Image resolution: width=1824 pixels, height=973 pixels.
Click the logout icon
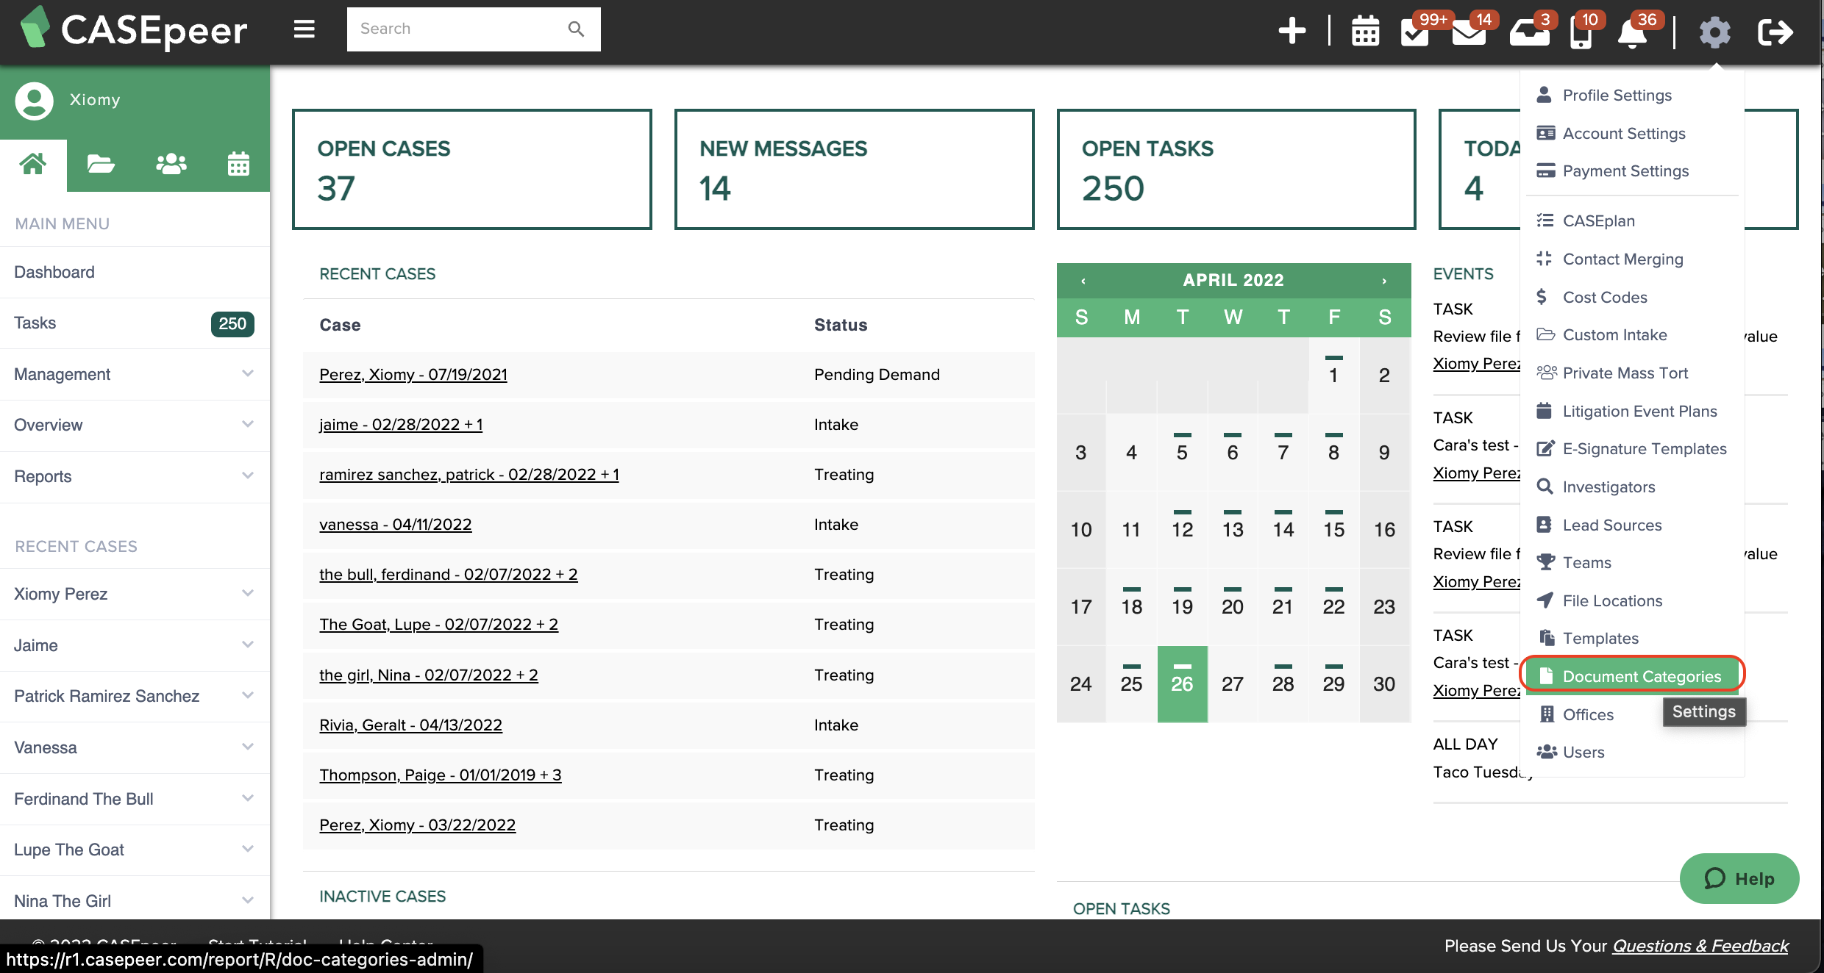click(x=1775, y=31)
